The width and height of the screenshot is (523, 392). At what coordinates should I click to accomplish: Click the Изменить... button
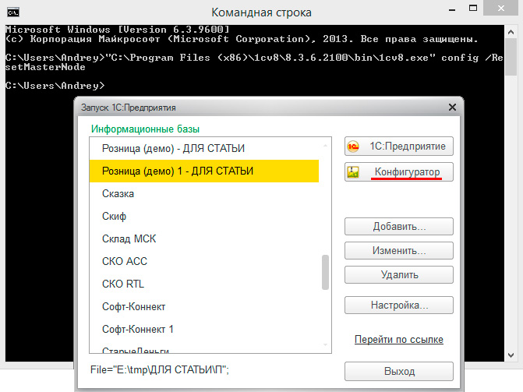coord(398,250)
